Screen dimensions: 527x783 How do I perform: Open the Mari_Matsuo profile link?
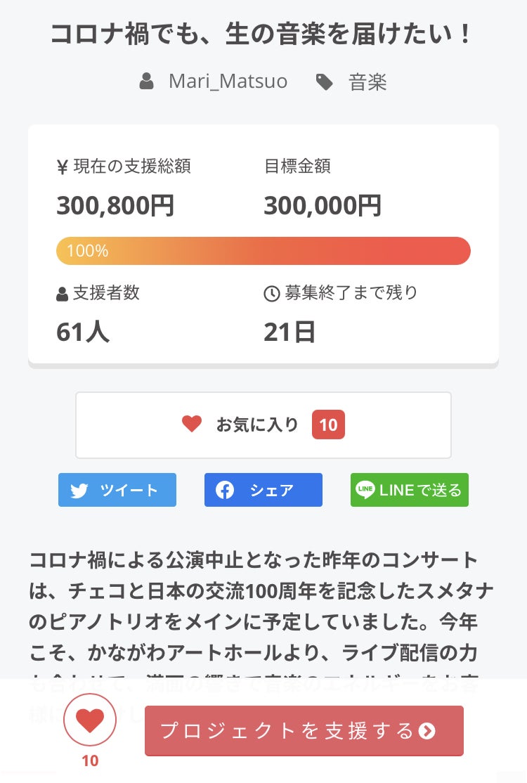(x=228, y=82)
